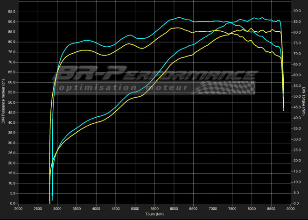308x220 pixels.
Task: Click the 'Tours (t/m)' x-axis title
Action: click(x=154, y=214)
